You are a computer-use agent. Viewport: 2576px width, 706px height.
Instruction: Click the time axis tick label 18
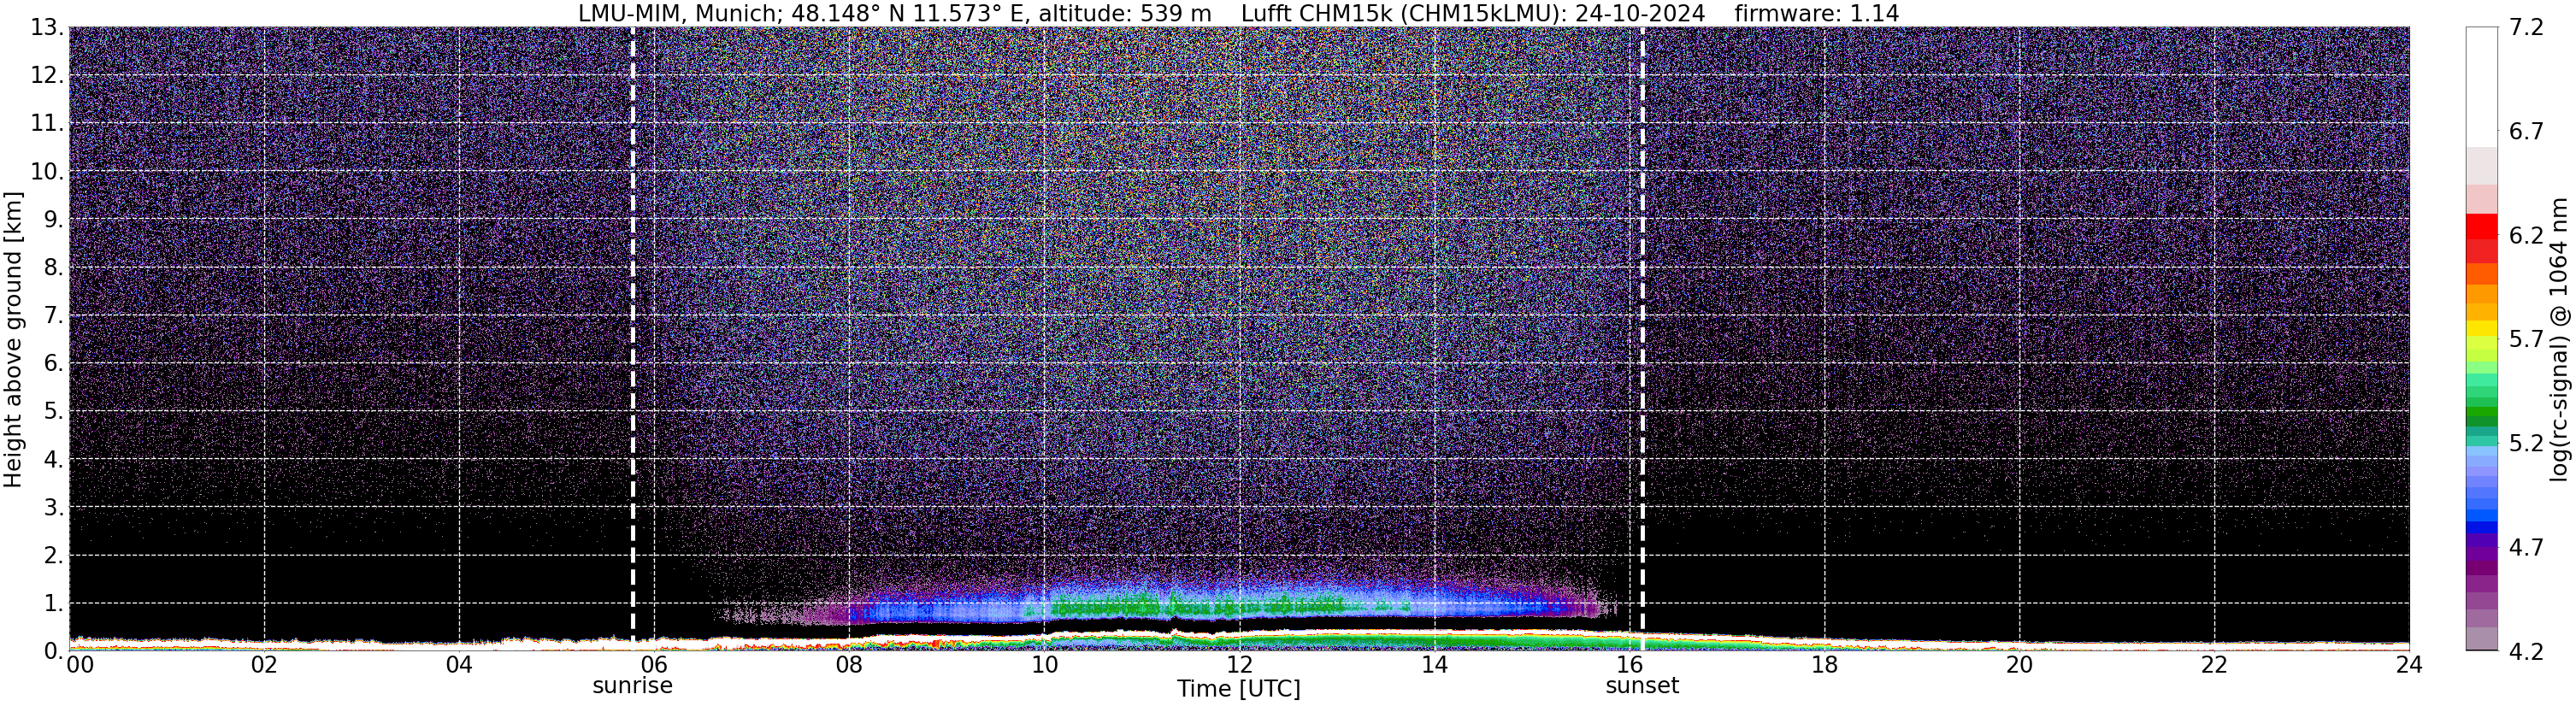coord(1824,665)
